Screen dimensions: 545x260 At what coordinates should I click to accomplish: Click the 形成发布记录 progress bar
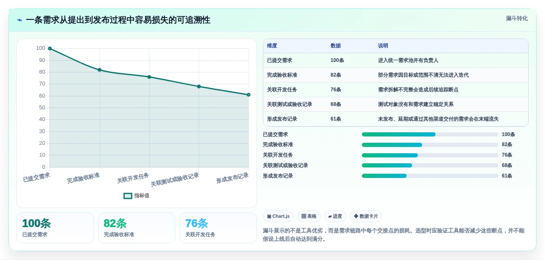(430, 176)
